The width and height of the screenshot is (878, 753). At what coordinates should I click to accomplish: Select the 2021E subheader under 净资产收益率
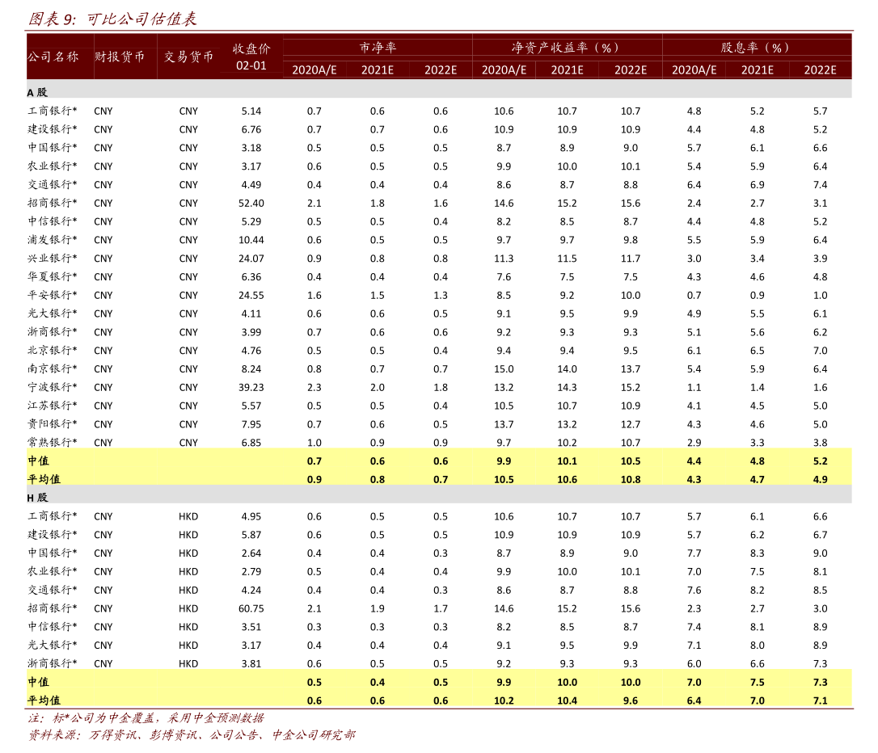(x=567, y=69)
